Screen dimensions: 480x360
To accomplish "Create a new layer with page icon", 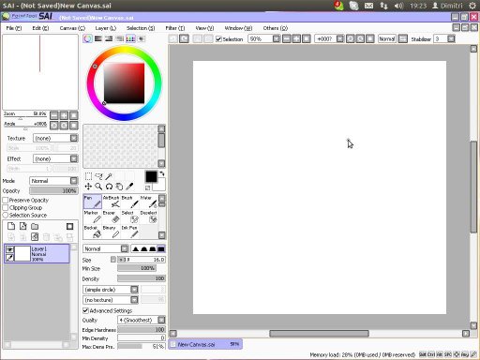I will click(11, 226).
